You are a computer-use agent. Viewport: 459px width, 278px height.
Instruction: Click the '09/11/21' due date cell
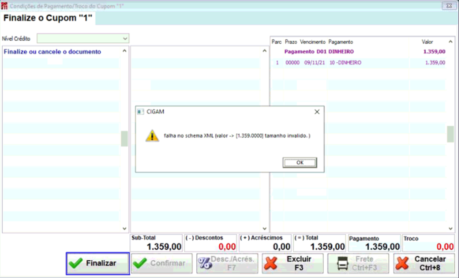coord(315,62)
